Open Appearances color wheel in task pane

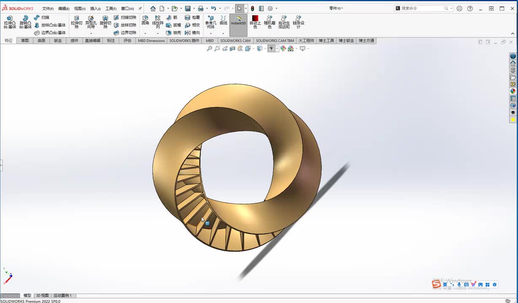tap(513, 91)
